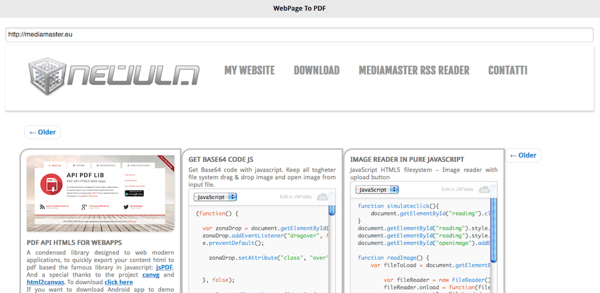Click the 'WebPage To PDF' title text
The image size is (600, 293).
(x=299, y=8)
